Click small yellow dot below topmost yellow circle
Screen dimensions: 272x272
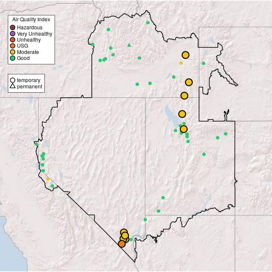(x=181, y=63)
